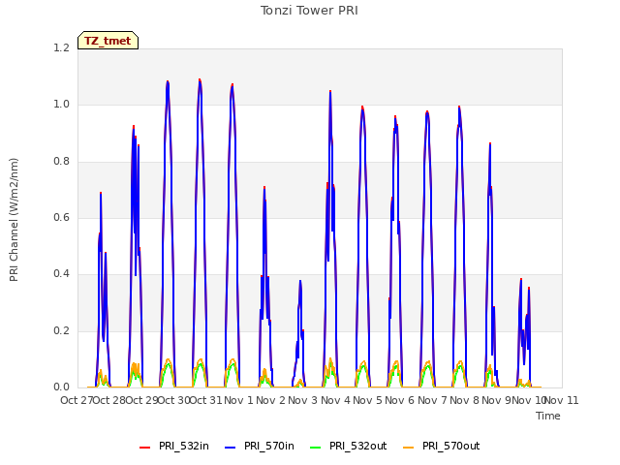Click the Oct 27 x-axis label
This screenshot has height=465, width=620.
[x=77, y=400]
